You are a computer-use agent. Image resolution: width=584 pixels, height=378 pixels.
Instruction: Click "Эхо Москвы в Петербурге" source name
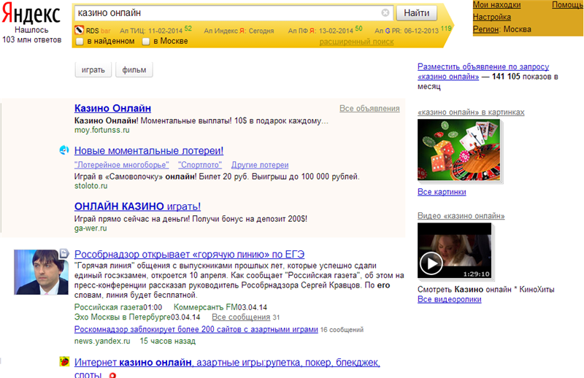[x=123, y=317]
